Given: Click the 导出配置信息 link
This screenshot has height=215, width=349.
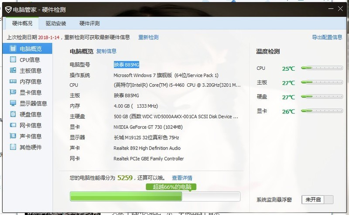Looking at the screenshot, I should (x=327, y=37).
